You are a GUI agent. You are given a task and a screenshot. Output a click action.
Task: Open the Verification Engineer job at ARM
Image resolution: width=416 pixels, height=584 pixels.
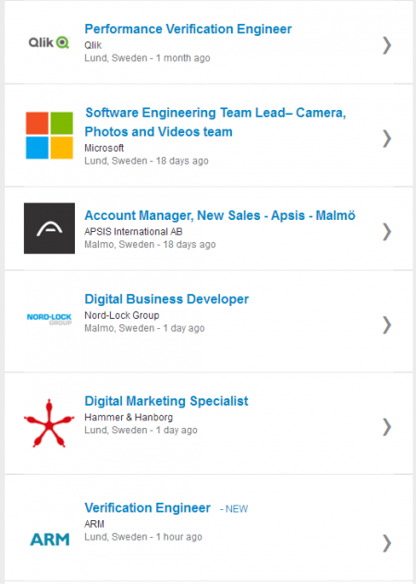[x=147, y=508]
